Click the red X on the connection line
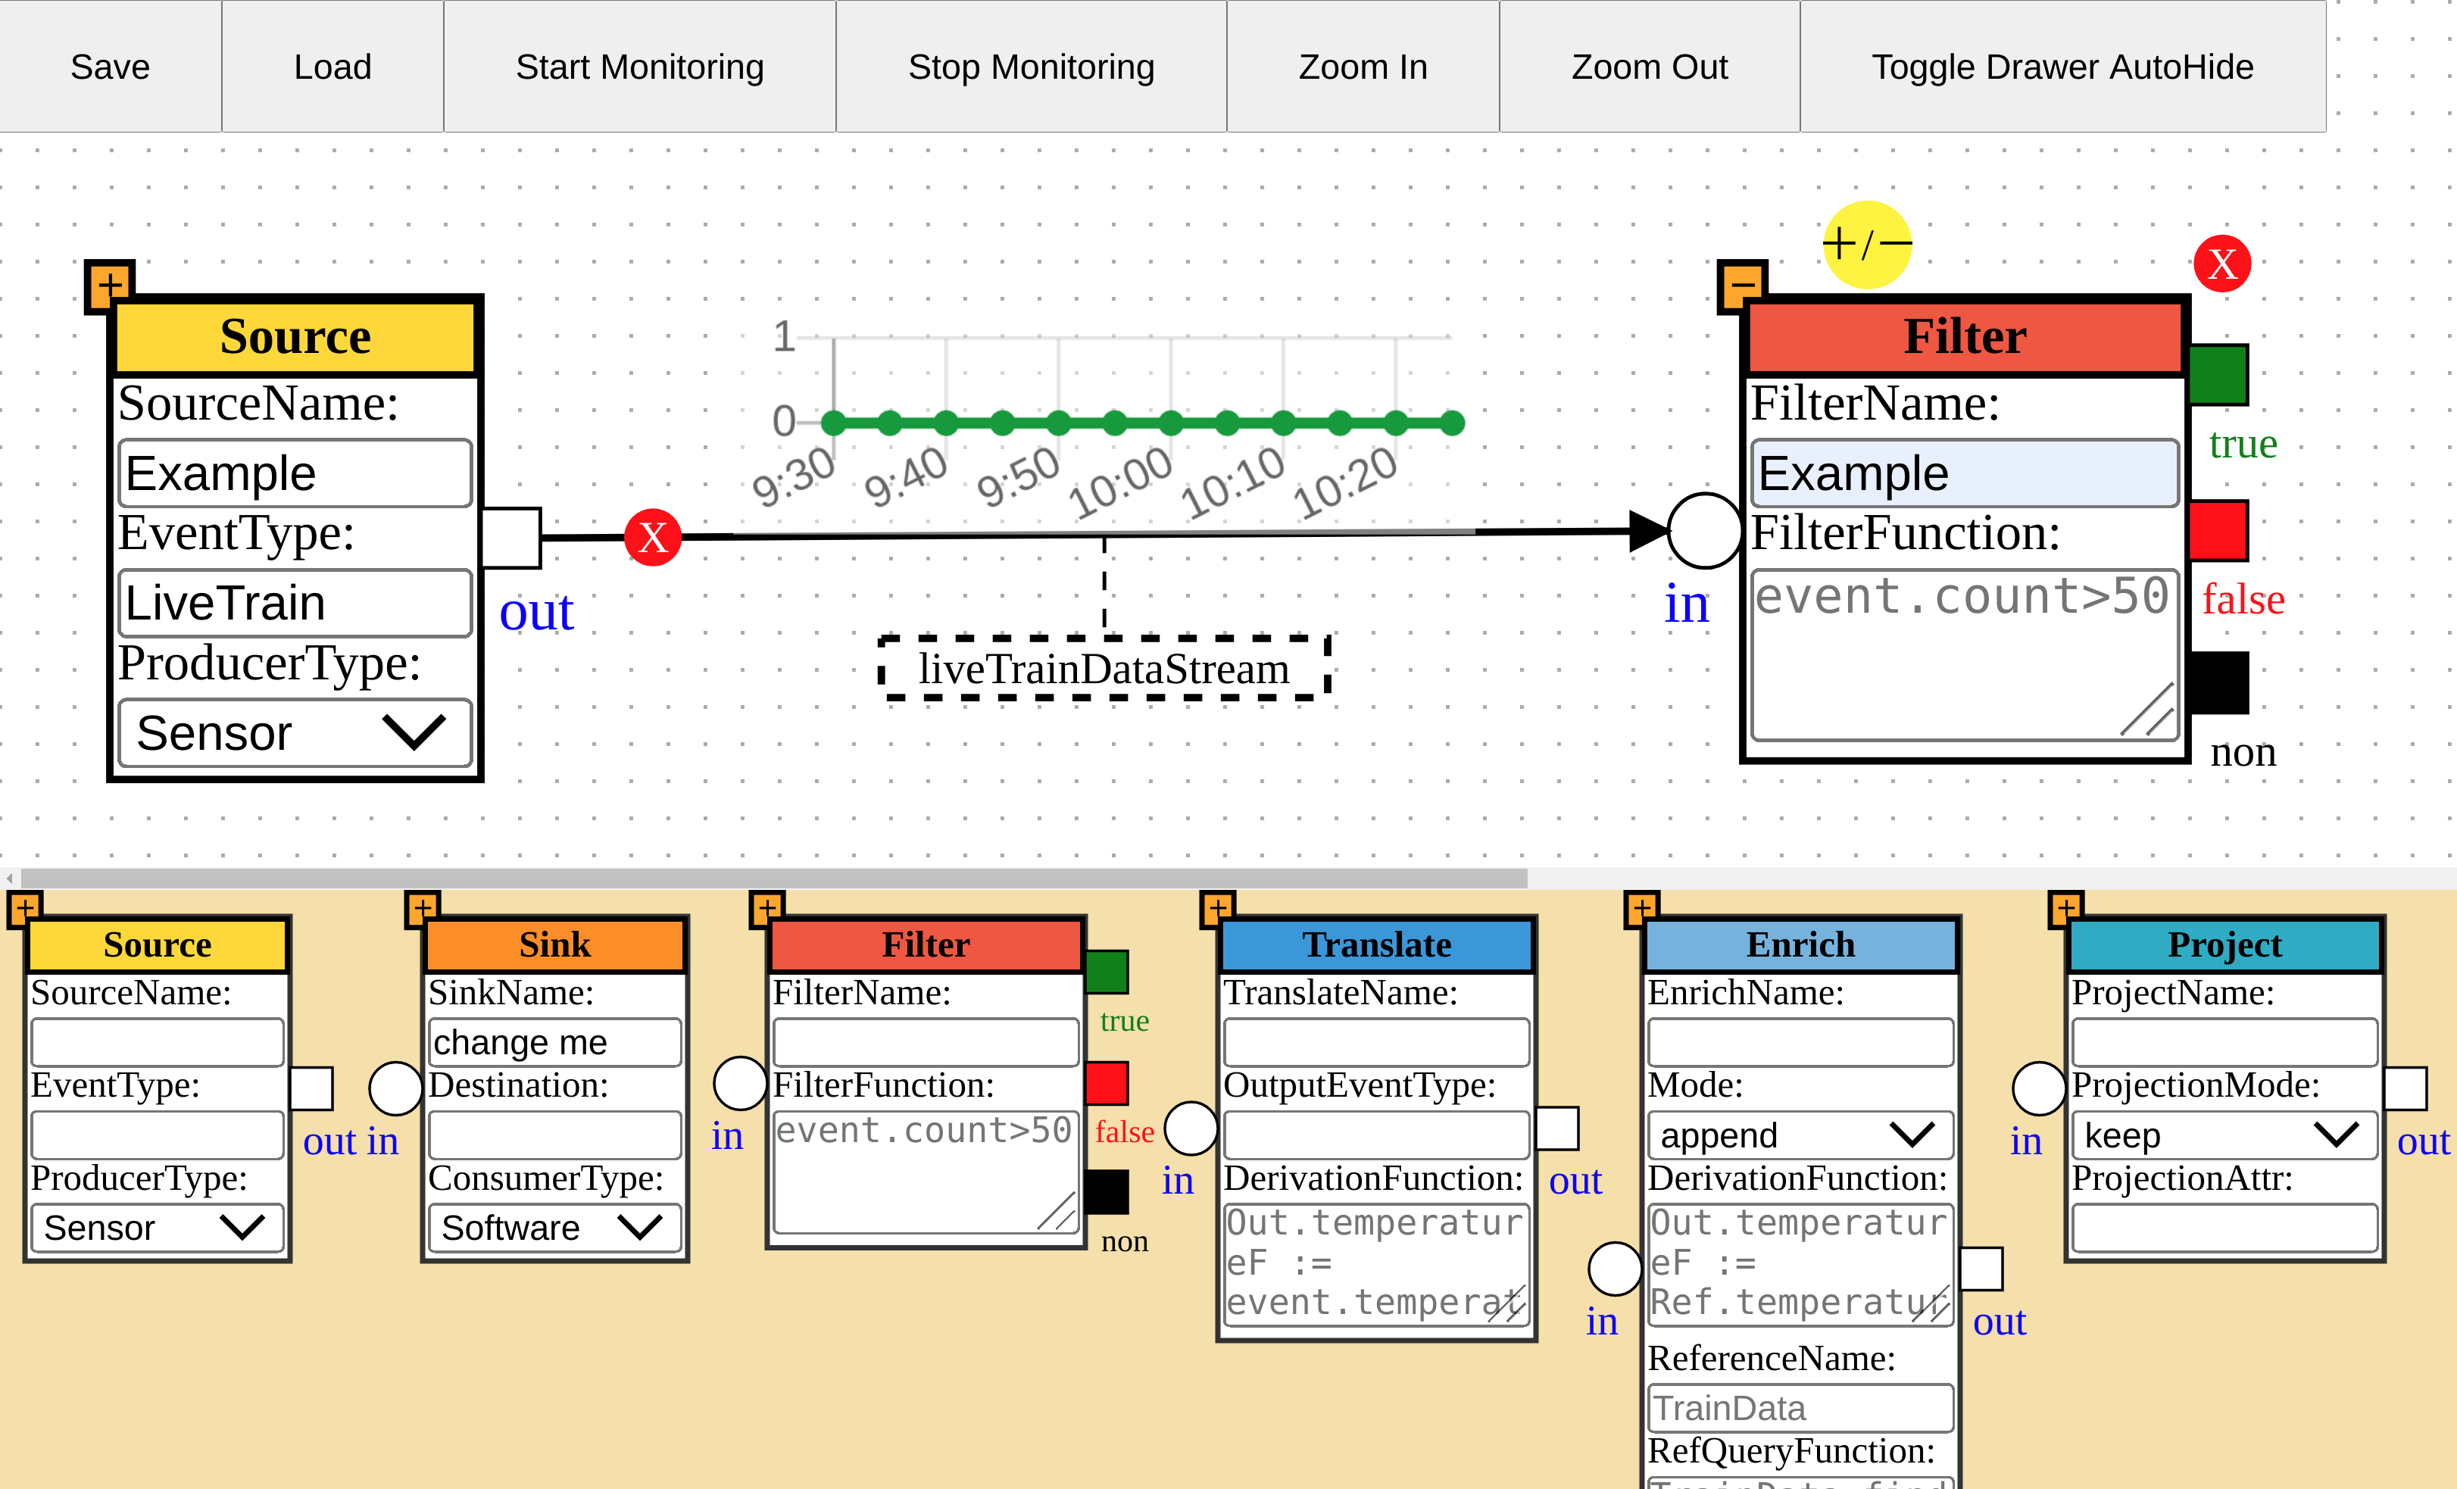The image size is (2457, 1489). coord(652,538)
